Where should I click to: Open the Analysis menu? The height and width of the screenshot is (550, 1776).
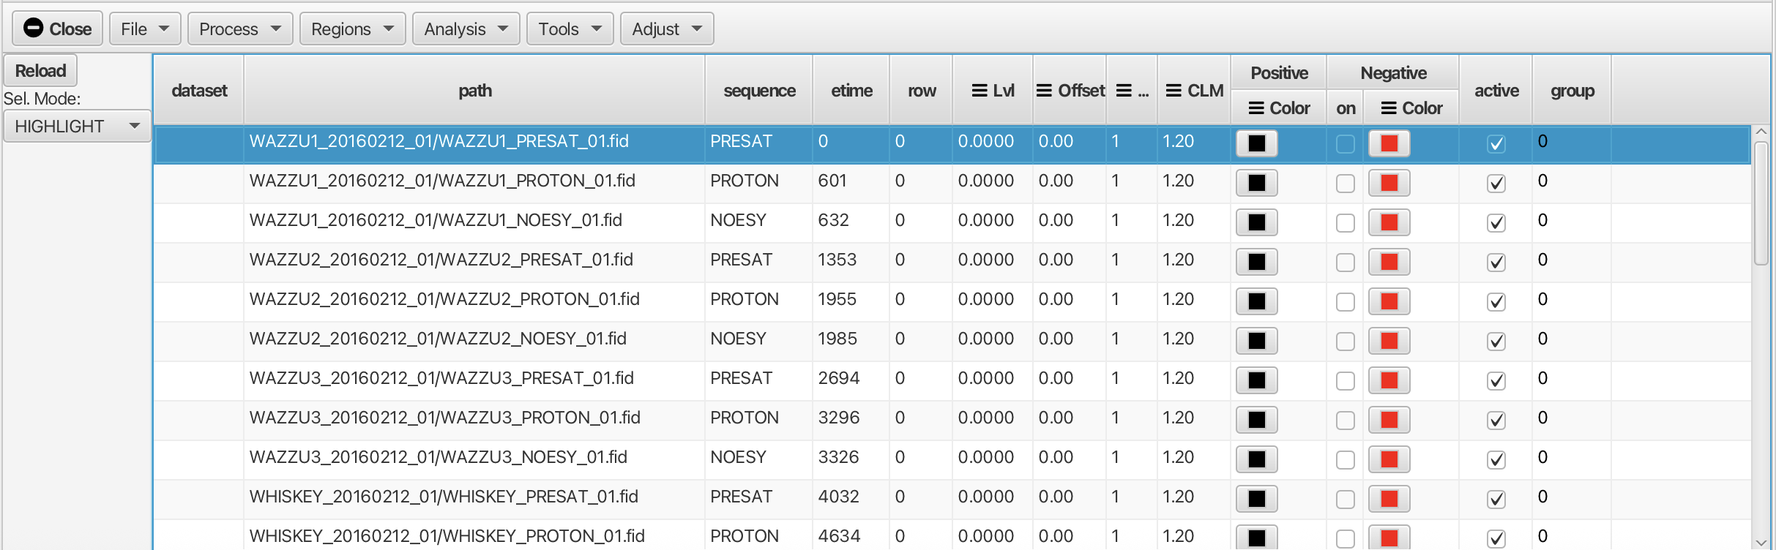tap(466, 29)
